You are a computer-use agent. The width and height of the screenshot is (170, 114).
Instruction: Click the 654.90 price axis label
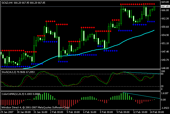pos(165,35)
